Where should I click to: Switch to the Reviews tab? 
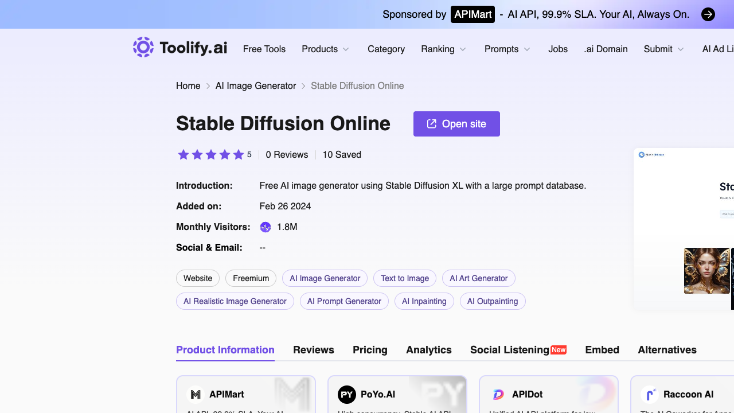click(314, 350)
